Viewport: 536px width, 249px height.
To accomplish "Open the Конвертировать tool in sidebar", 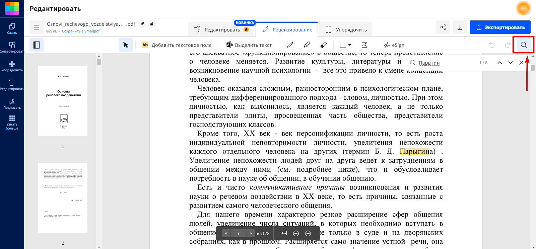I will tap(12, 48).
